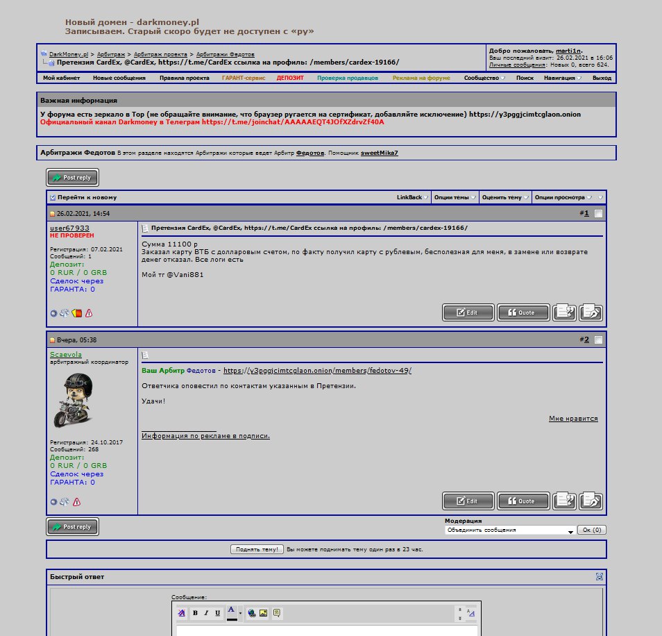Click post status icon beside Вчера, 05:38
The image size is (662, 636).
52,340
